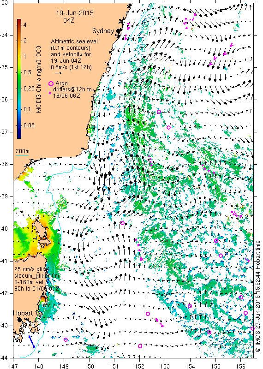Select the Argo float near 156.2E 42.6S

point(245,313)
